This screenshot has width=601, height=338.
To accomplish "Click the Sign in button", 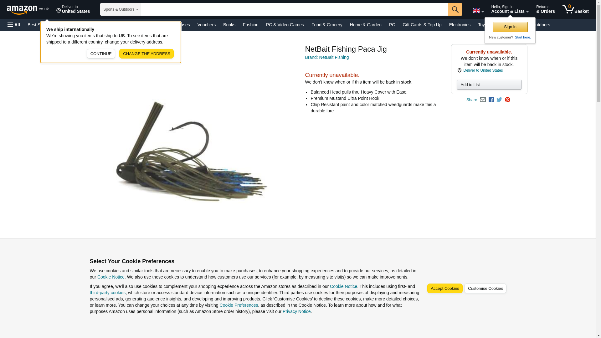I will pos(510,27).
